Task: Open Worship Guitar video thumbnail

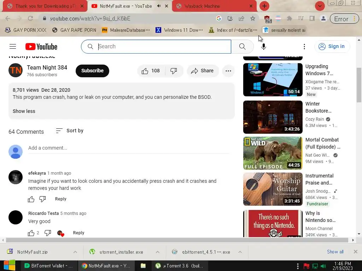Action: coord(273,189)
